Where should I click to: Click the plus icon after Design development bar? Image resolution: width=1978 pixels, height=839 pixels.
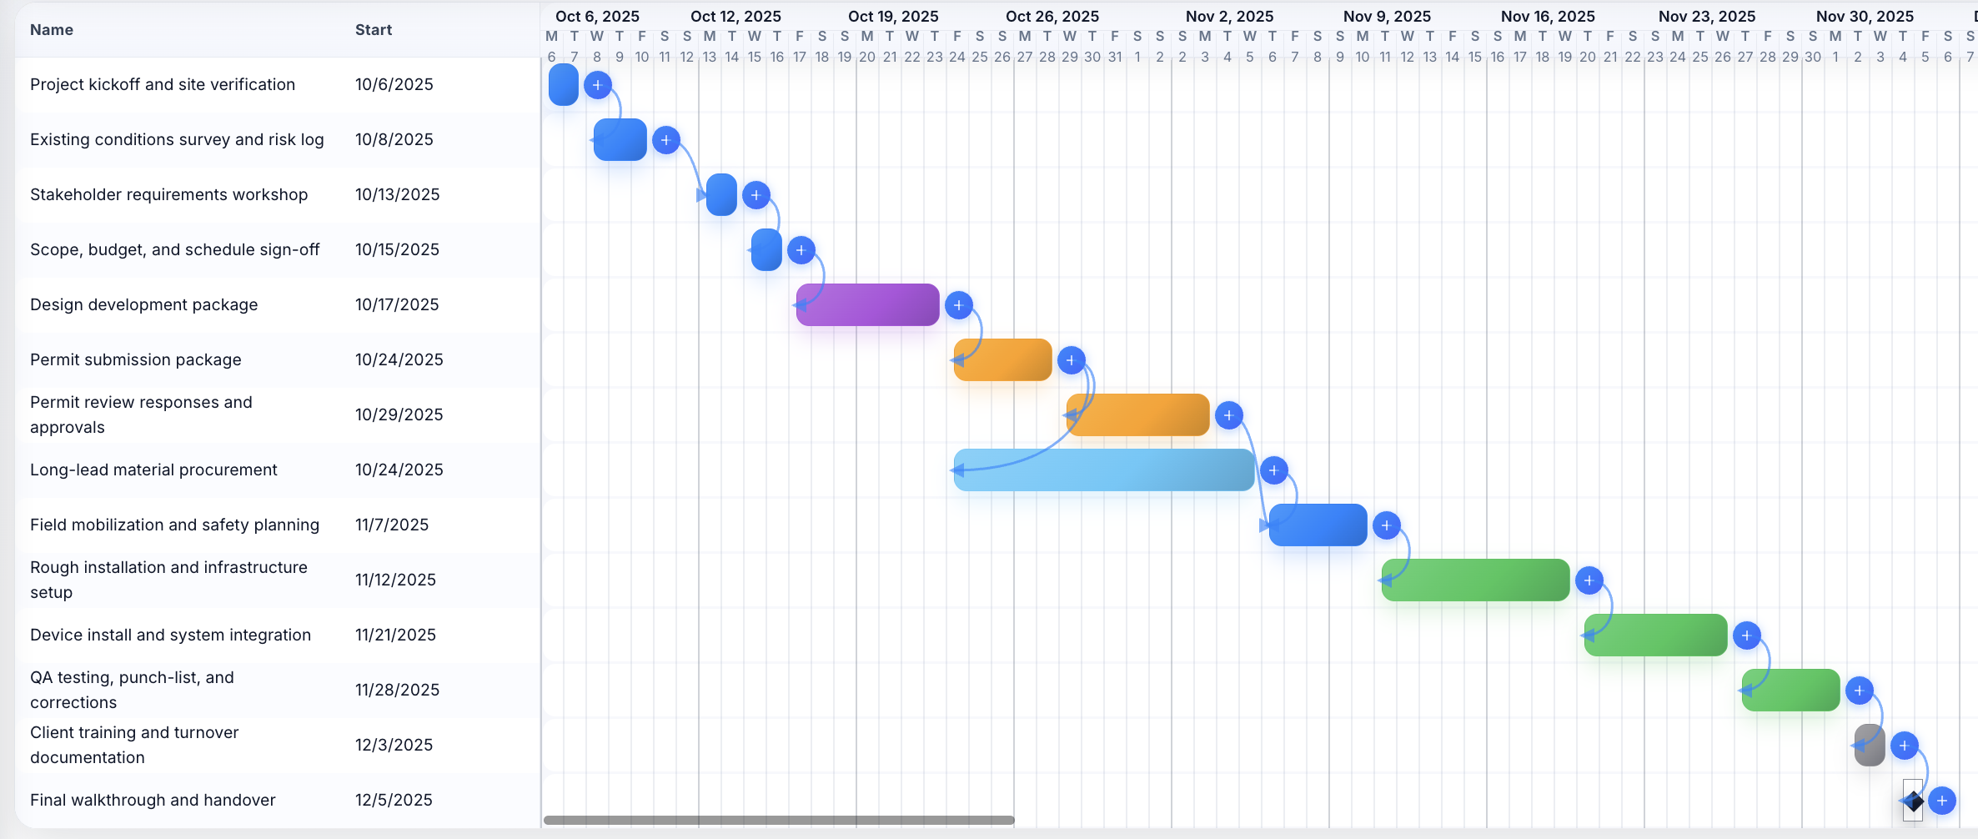pyautogui.click(x=959, y=304)
